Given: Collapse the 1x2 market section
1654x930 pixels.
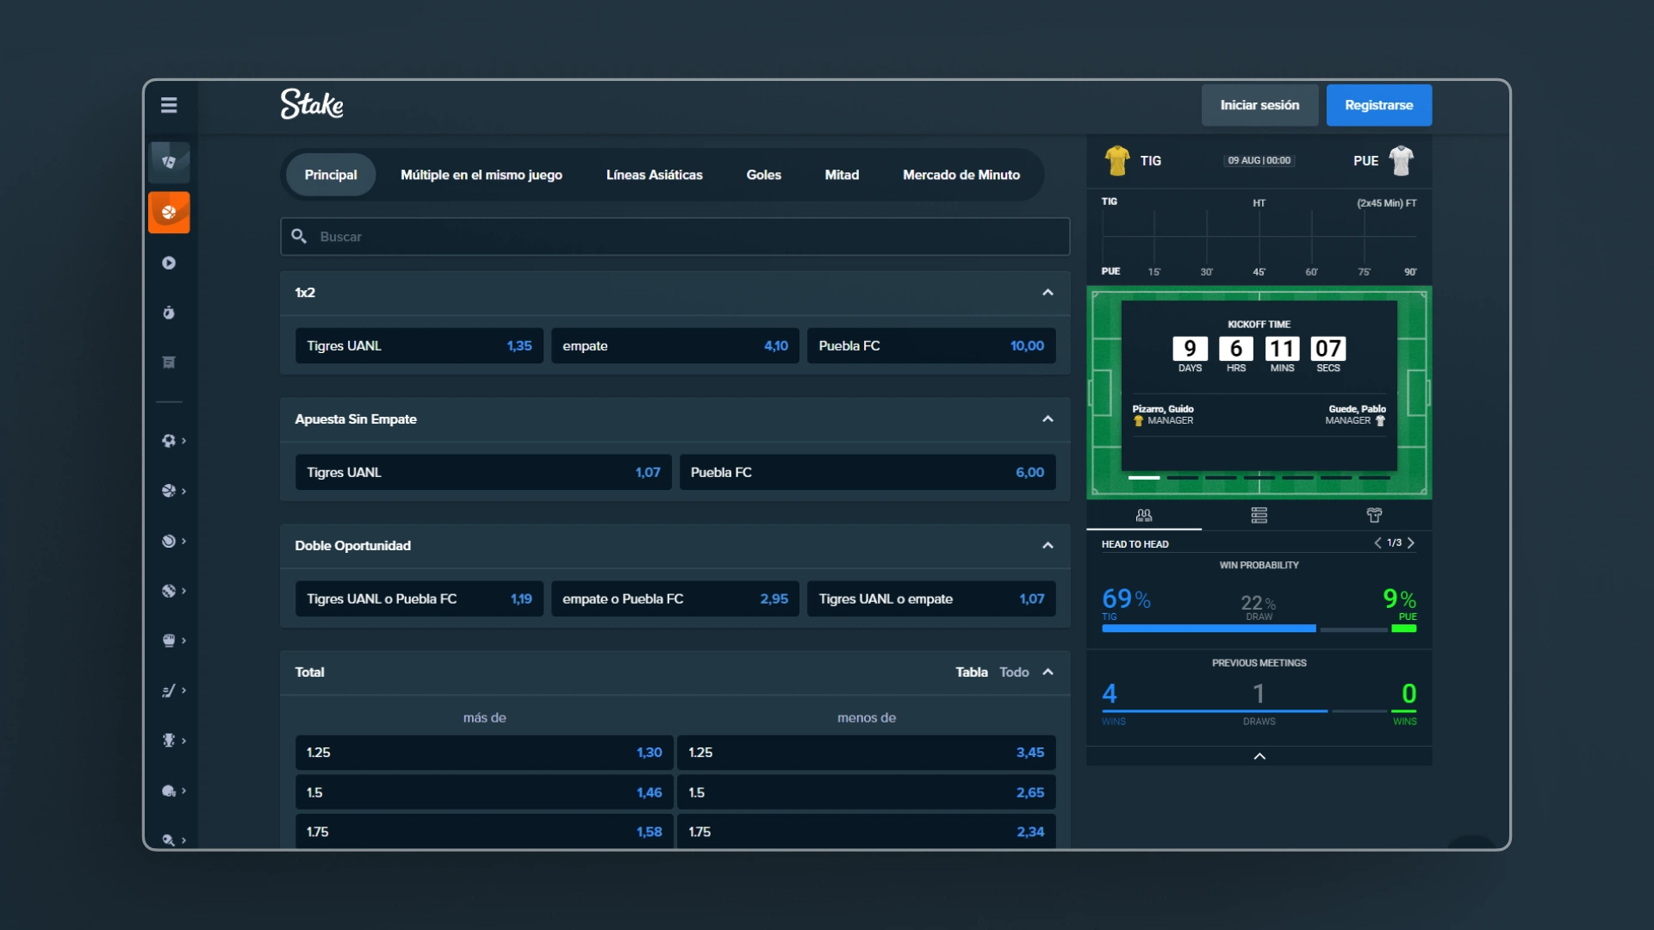Looking at the screenshot, I should pos(1048,293).
